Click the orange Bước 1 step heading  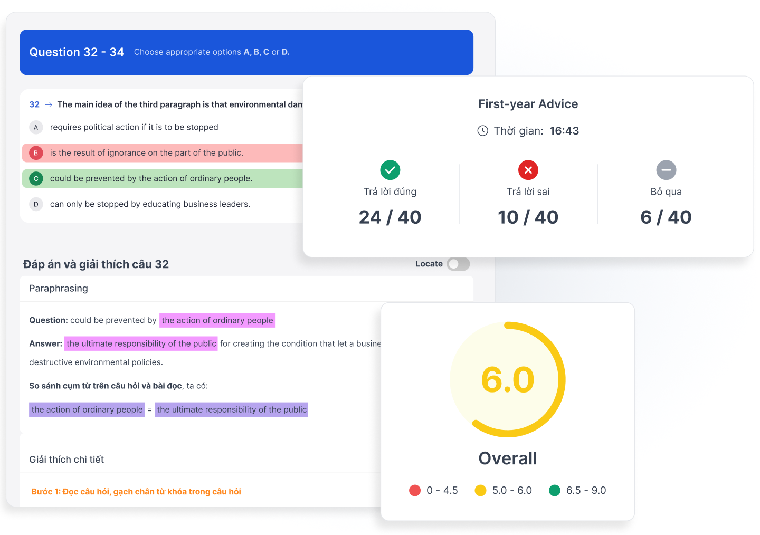136,492
